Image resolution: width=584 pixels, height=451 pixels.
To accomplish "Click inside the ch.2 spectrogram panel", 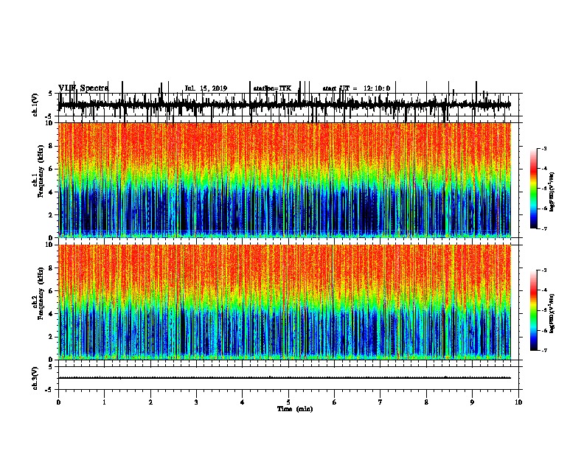I will [x=285, y=302].
